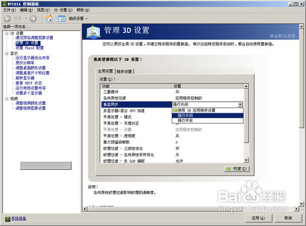Click the 管理 3D 设置 header cube icon
This screenshot has height=226, width=306.
click(93, 32)
